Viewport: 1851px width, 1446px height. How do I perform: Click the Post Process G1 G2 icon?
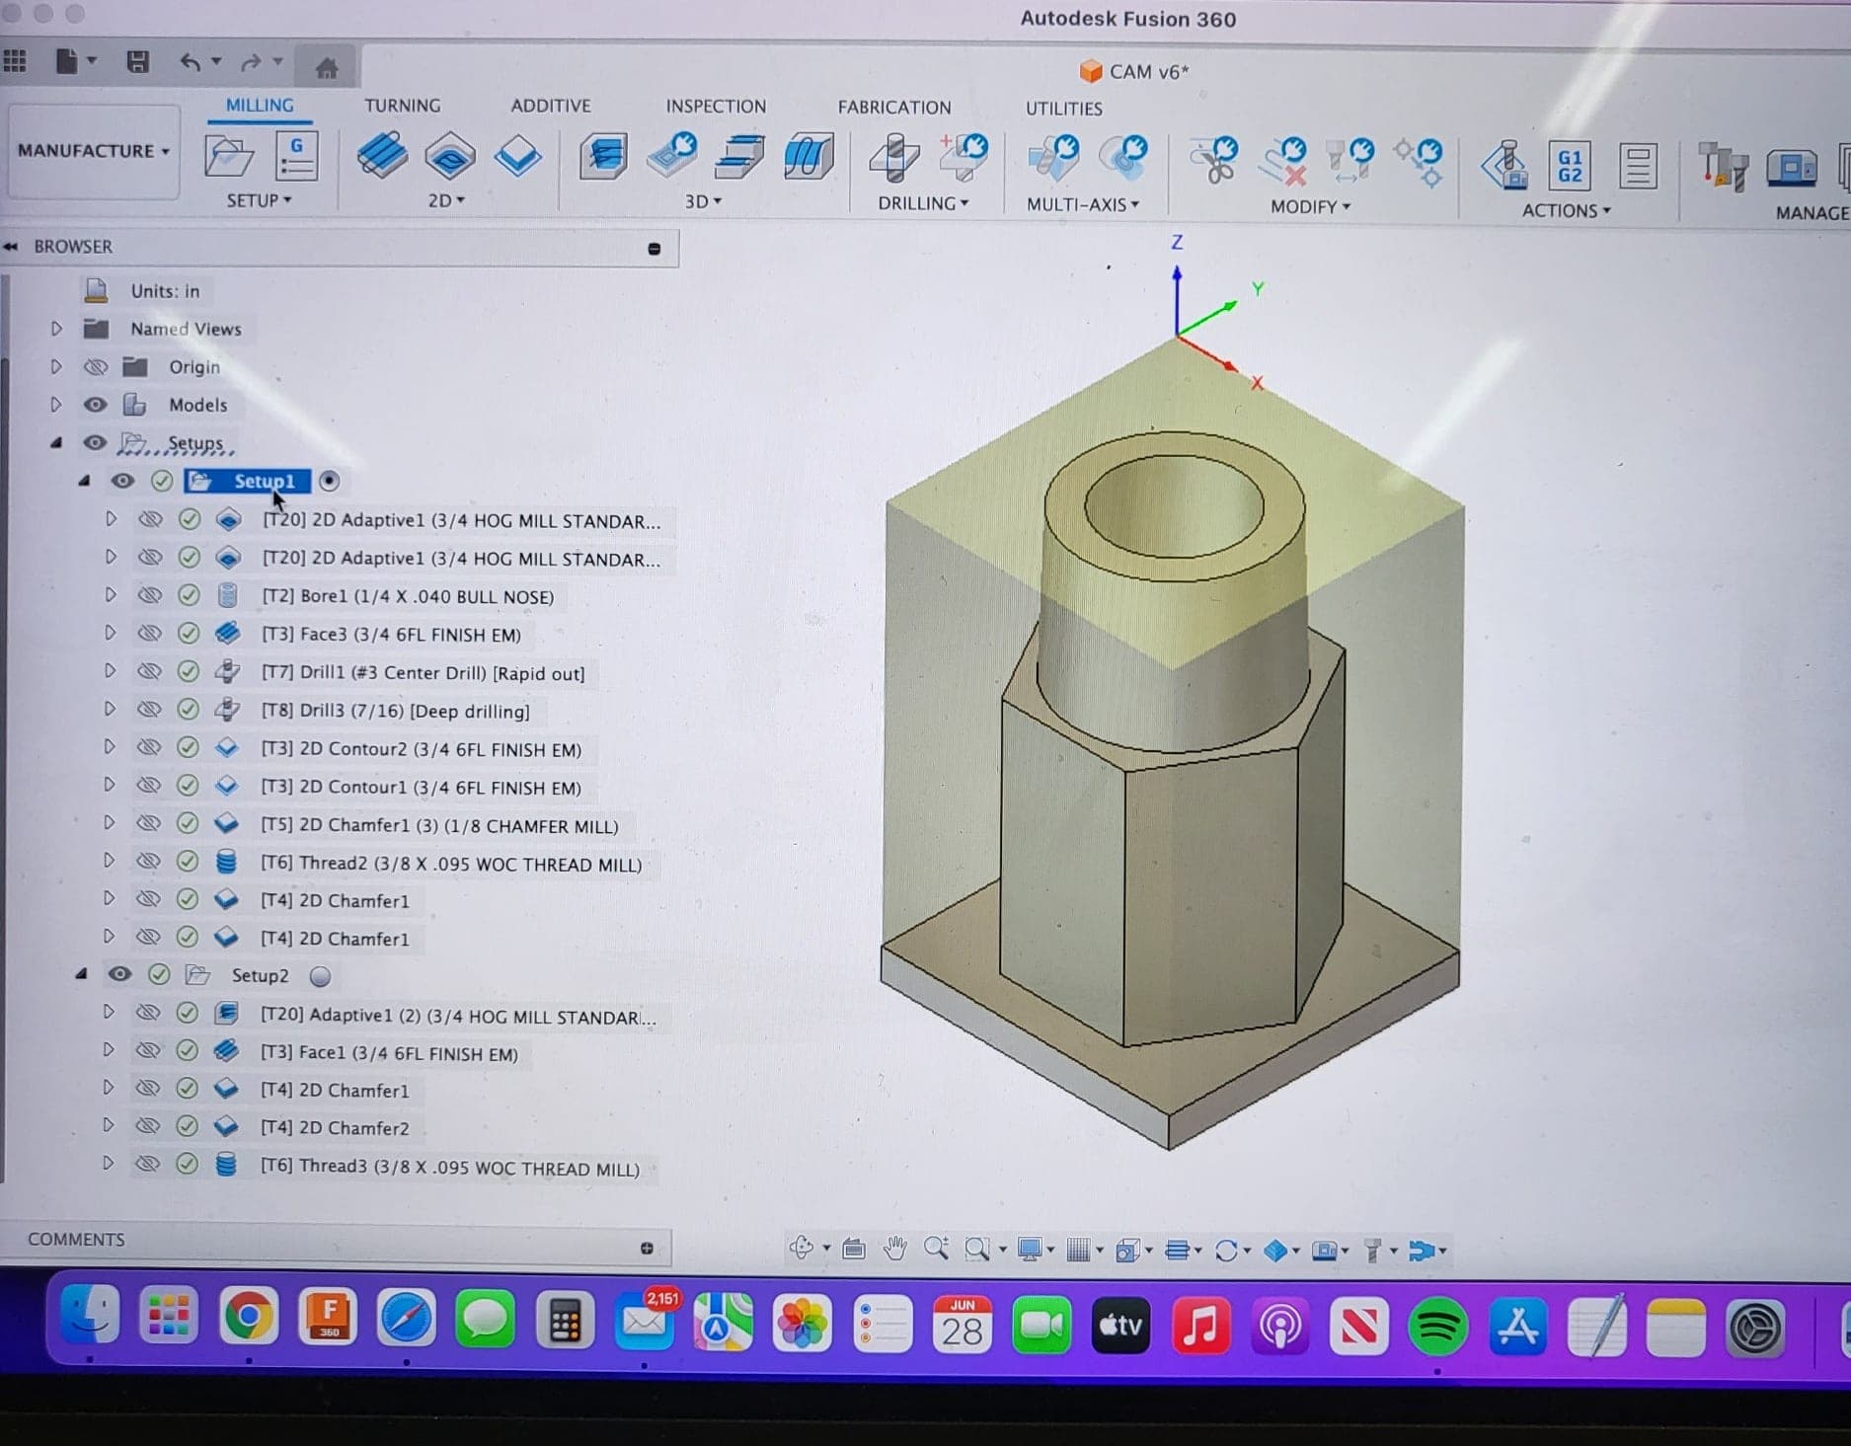coord(1570,165)
